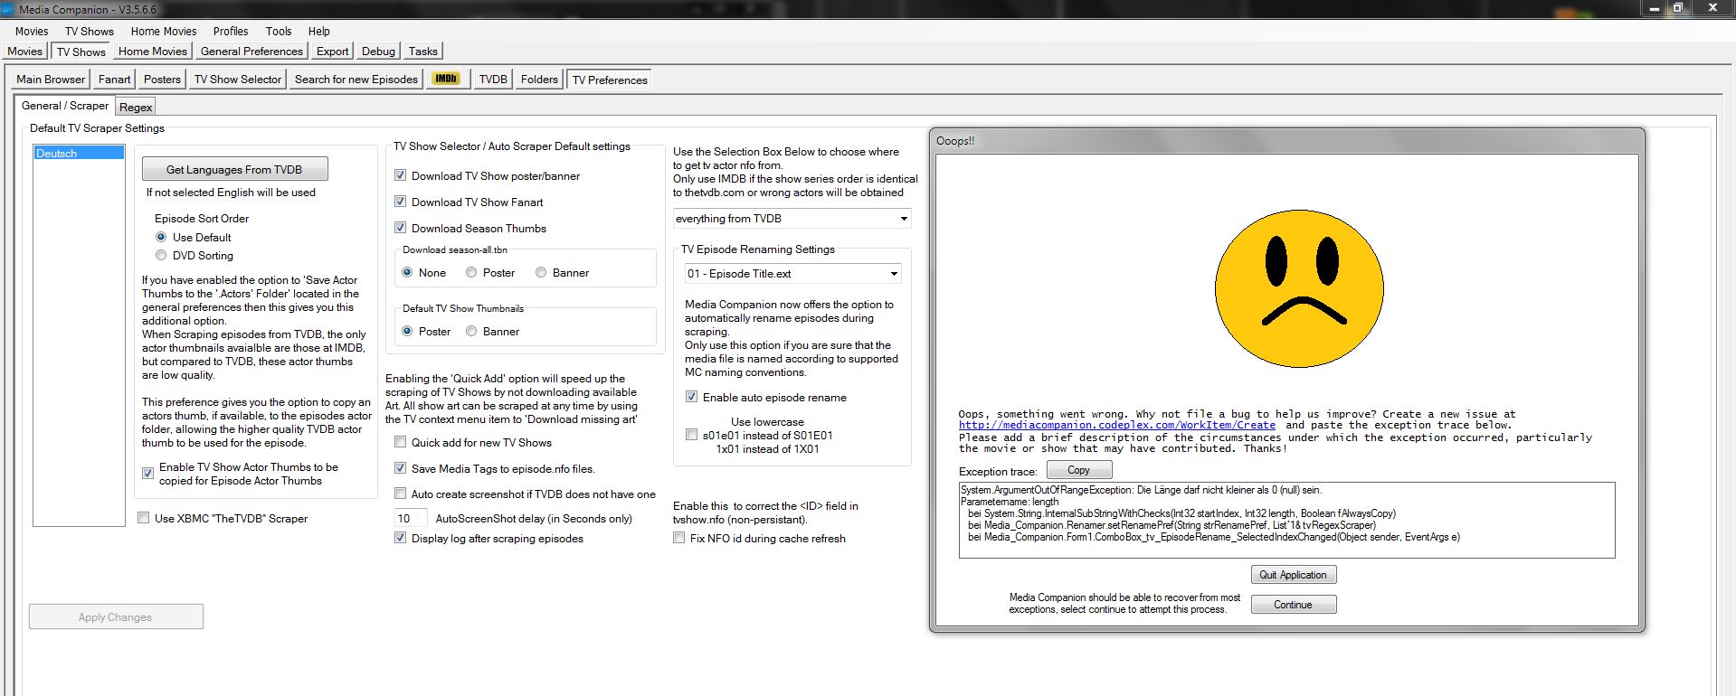This screenshot has height=696, width=1736.
Task: Copy the exception trace
Action: (x=1078, y=470)
